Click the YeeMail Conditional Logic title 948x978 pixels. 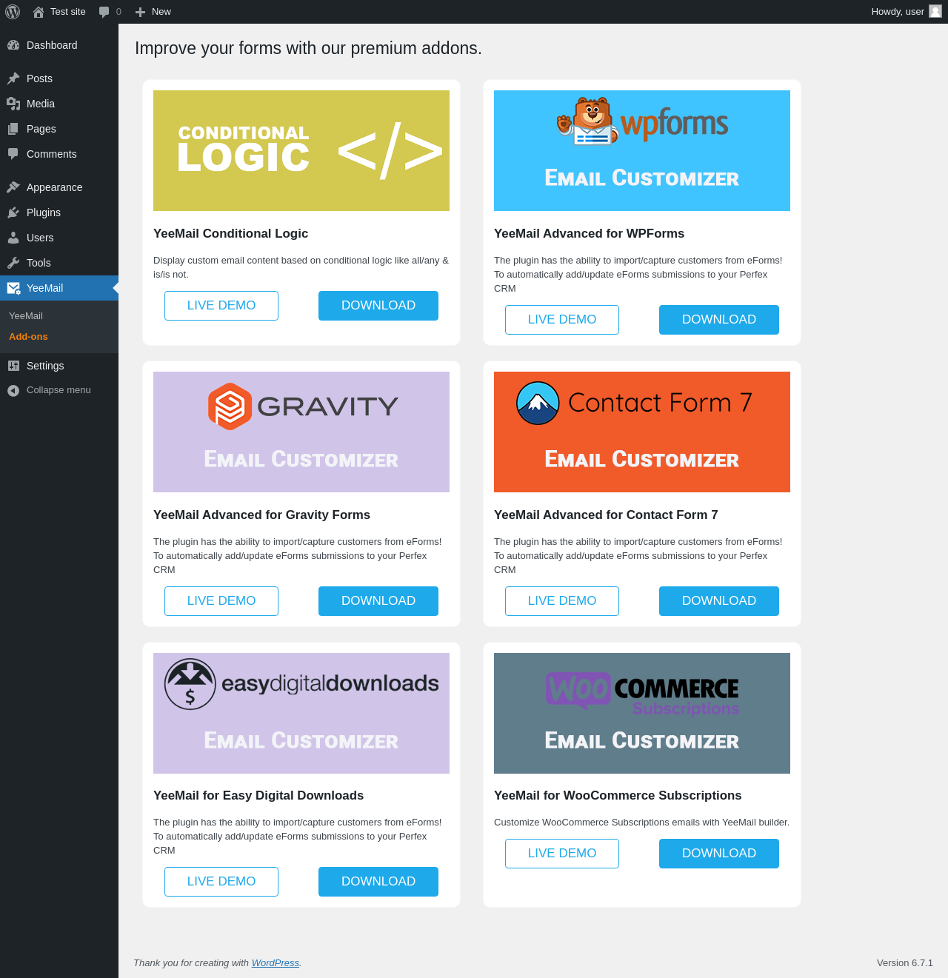point(230,234)
